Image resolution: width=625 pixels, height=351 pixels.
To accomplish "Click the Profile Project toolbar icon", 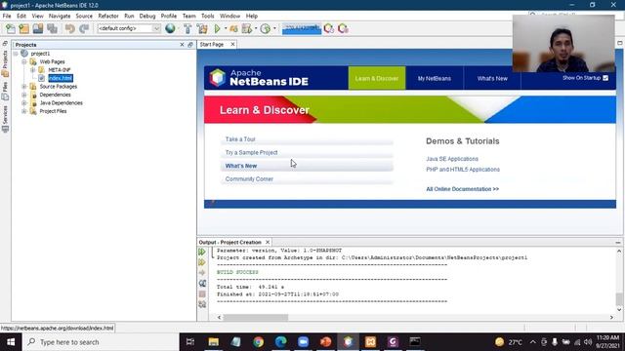I will 247,28.
